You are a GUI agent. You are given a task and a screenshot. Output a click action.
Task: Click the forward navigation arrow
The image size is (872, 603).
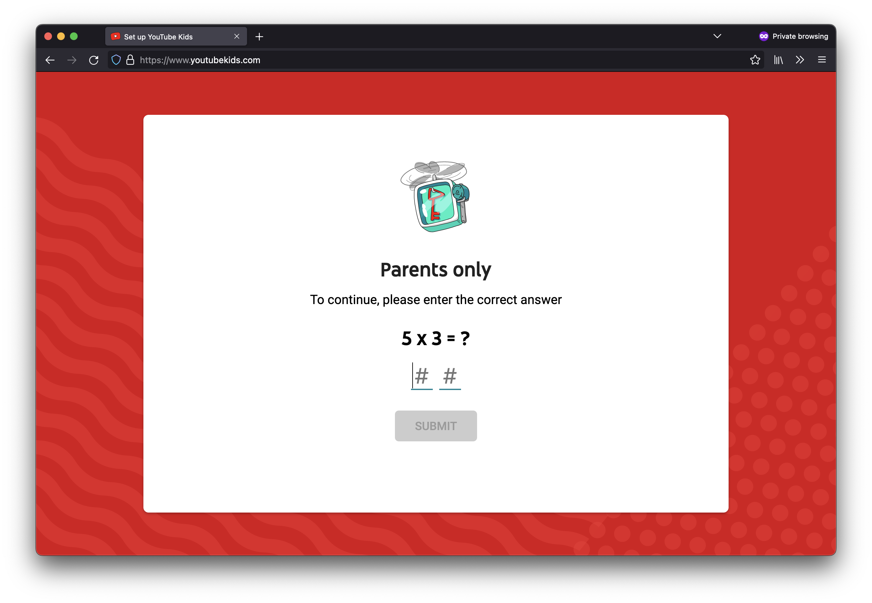pyautogui.click(x=72, y=60)
